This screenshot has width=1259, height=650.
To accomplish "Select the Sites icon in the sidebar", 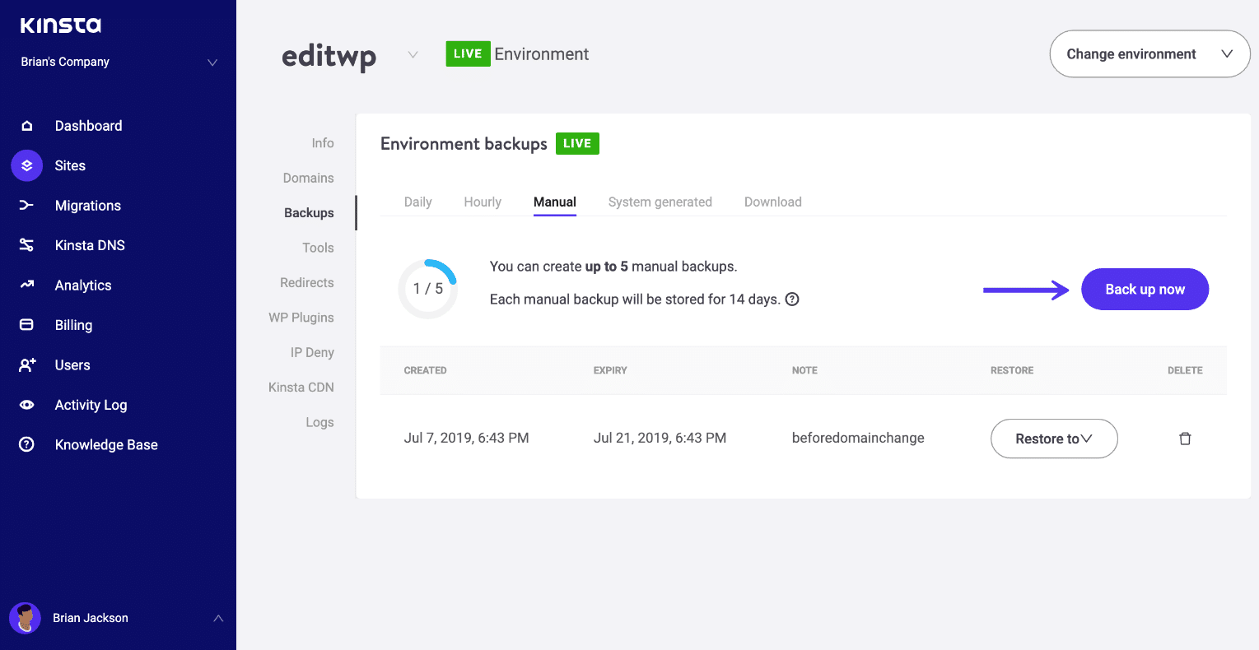I will tap(26, 165).
